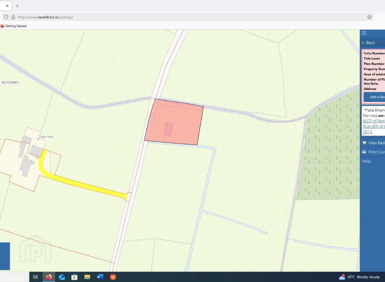385x282 pixels.
Task: Click the '2012' link text
Action: [x=367, y=132]
